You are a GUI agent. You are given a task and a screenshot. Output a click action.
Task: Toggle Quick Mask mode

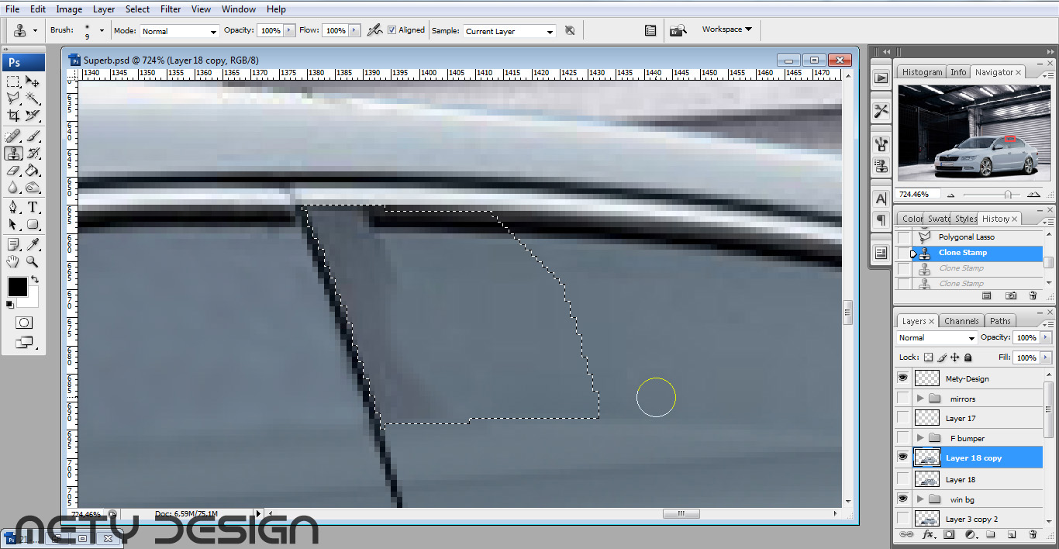tap(23, 322)
